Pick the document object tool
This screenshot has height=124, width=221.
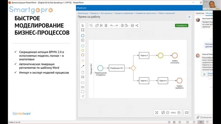click(83, 72)
